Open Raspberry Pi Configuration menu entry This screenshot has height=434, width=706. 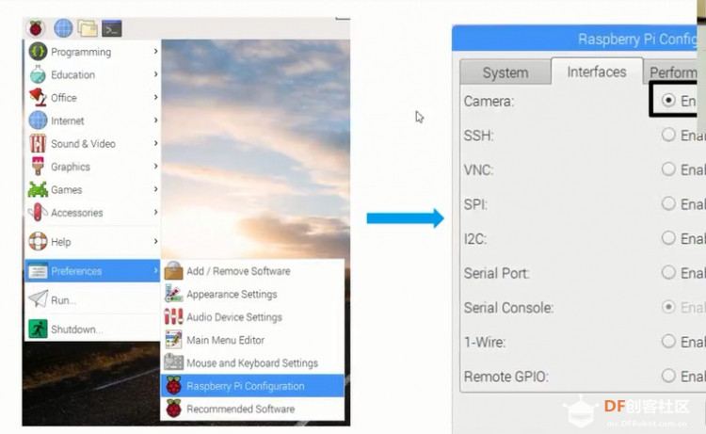pos(252,385)
